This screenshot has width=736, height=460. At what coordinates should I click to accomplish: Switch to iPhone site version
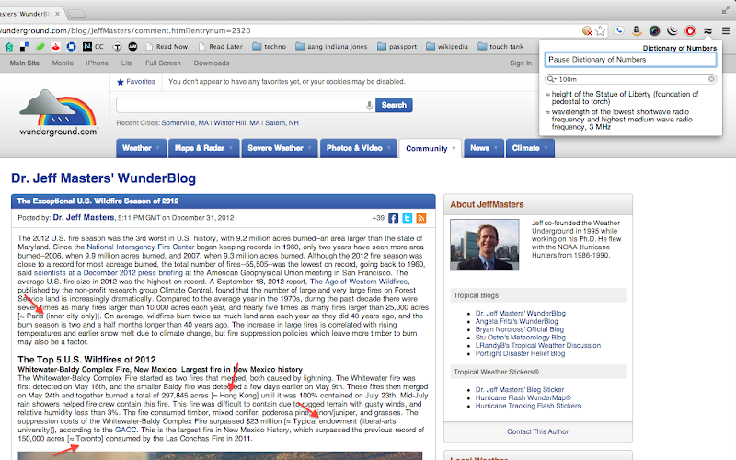(x=98, y=63)
